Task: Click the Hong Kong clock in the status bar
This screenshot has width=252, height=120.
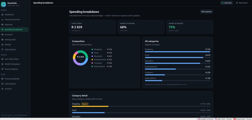Action: [x=243, y=119]
